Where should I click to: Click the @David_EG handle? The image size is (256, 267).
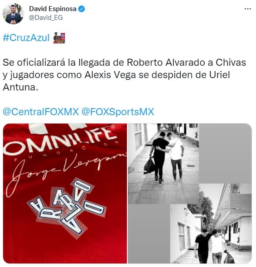click(x=46, y=18)
